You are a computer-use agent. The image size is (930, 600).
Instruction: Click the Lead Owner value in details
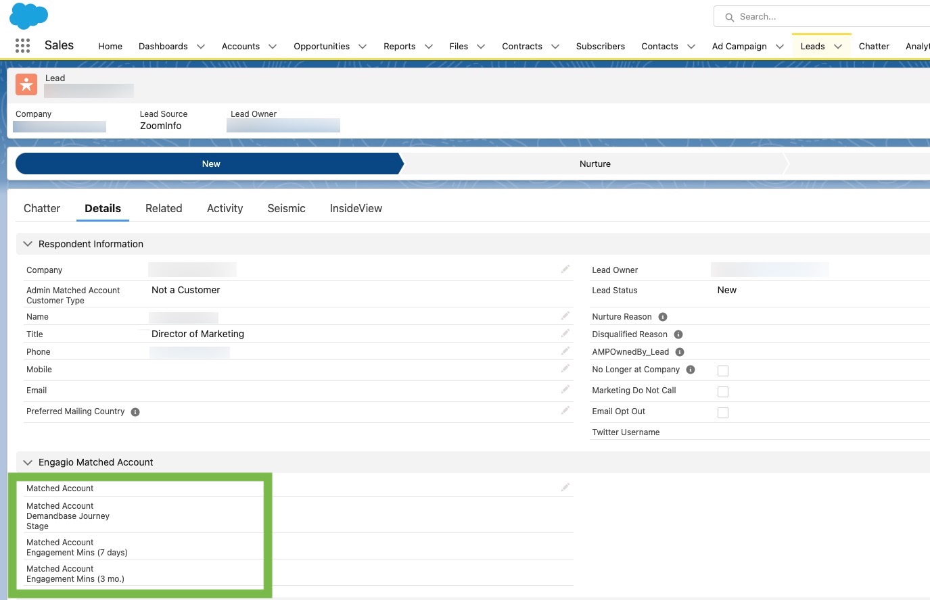[770, 270]
